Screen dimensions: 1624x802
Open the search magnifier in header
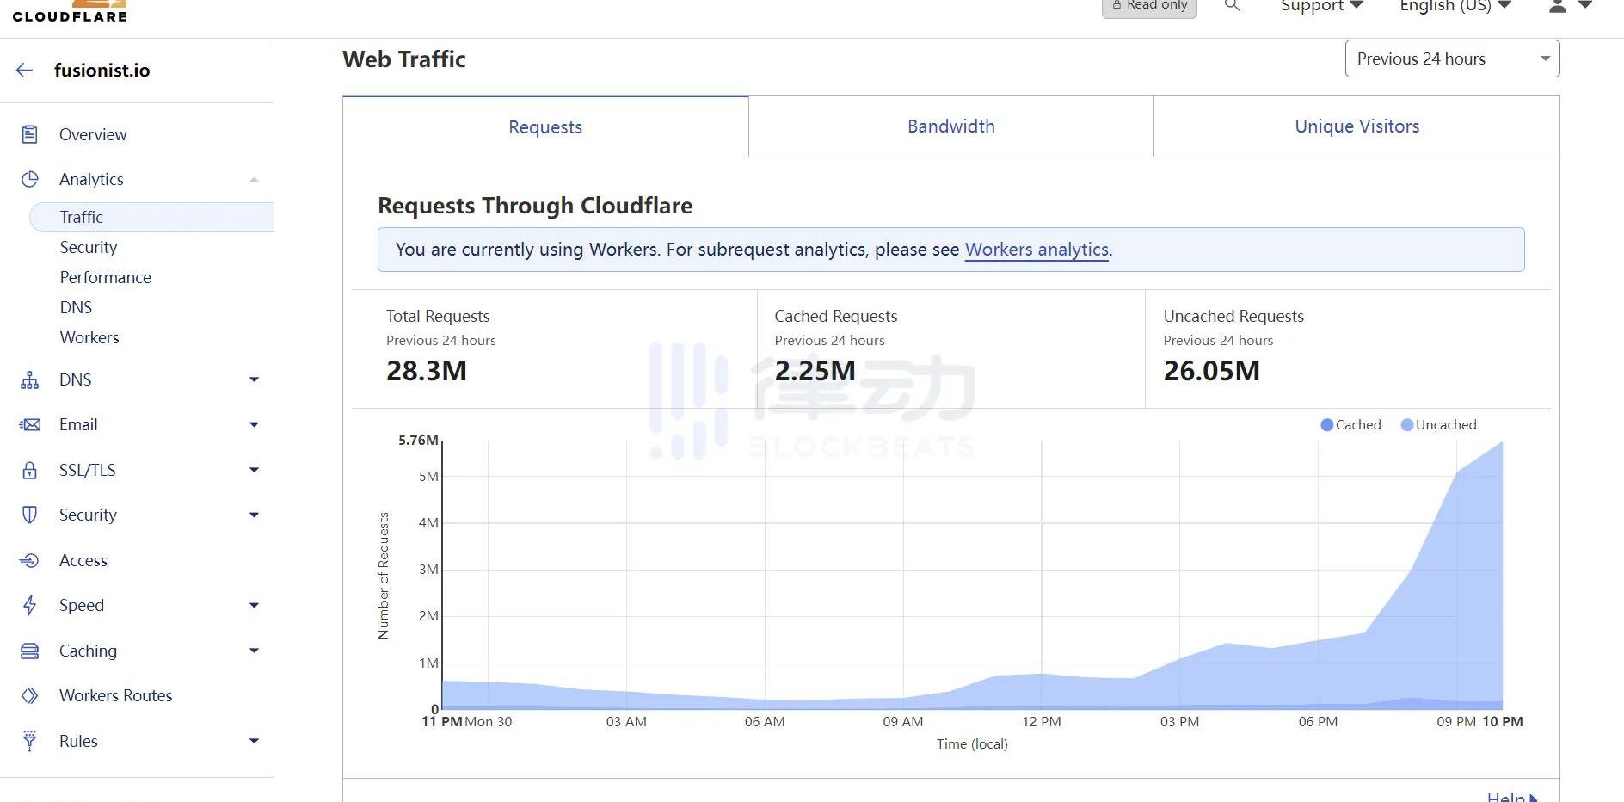[x=1233, y=6]
